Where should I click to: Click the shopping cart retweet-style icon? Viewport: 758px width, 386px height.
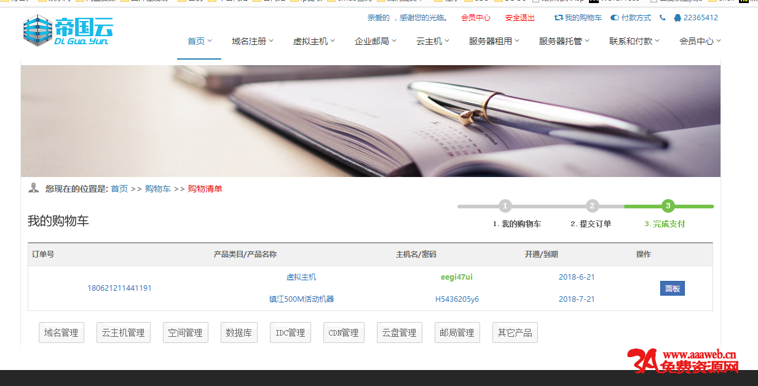[x=558, y=18]
